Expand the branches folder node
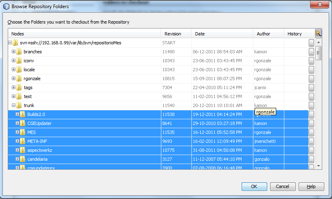Viewport: 332px width, 199px height. pos(13,52)
